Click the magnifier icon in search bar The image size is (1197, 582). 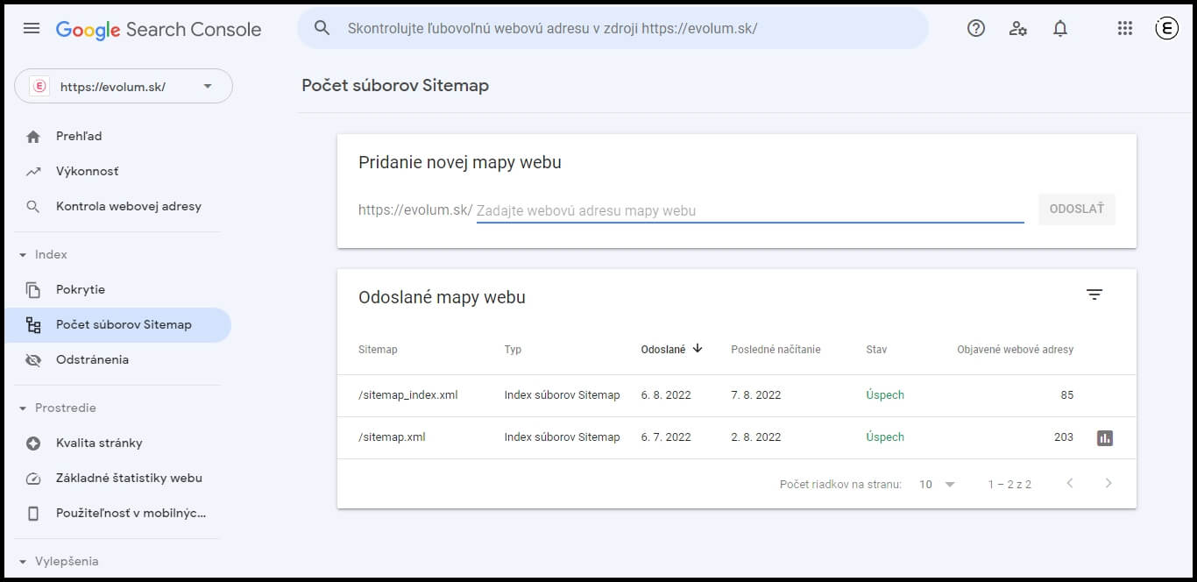(322, 28)
